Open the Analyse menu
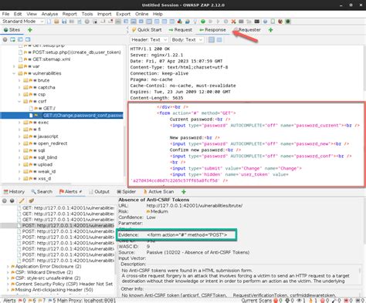The height and width of the screenshot is (303, 366). (x=49, y=14)
